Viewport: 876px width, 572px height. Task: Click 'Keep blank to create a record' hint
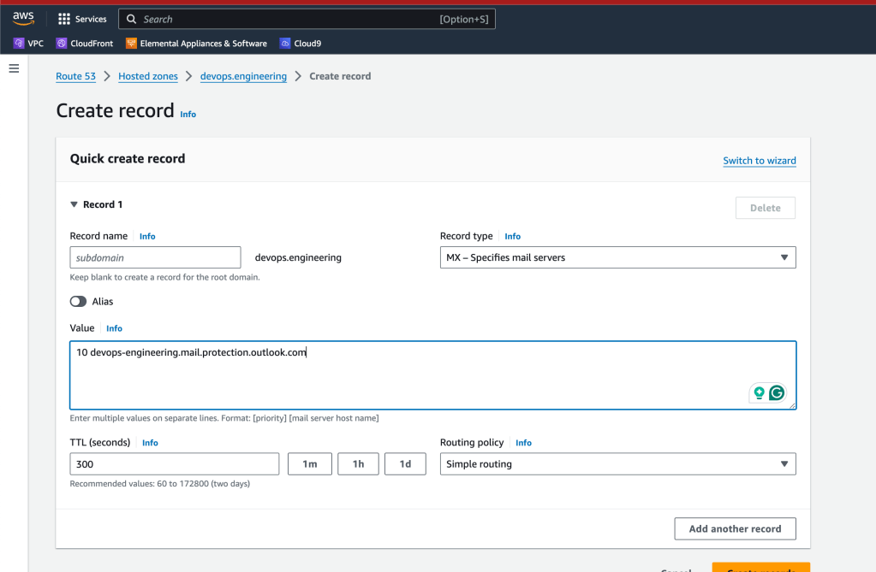coord(164,277)
